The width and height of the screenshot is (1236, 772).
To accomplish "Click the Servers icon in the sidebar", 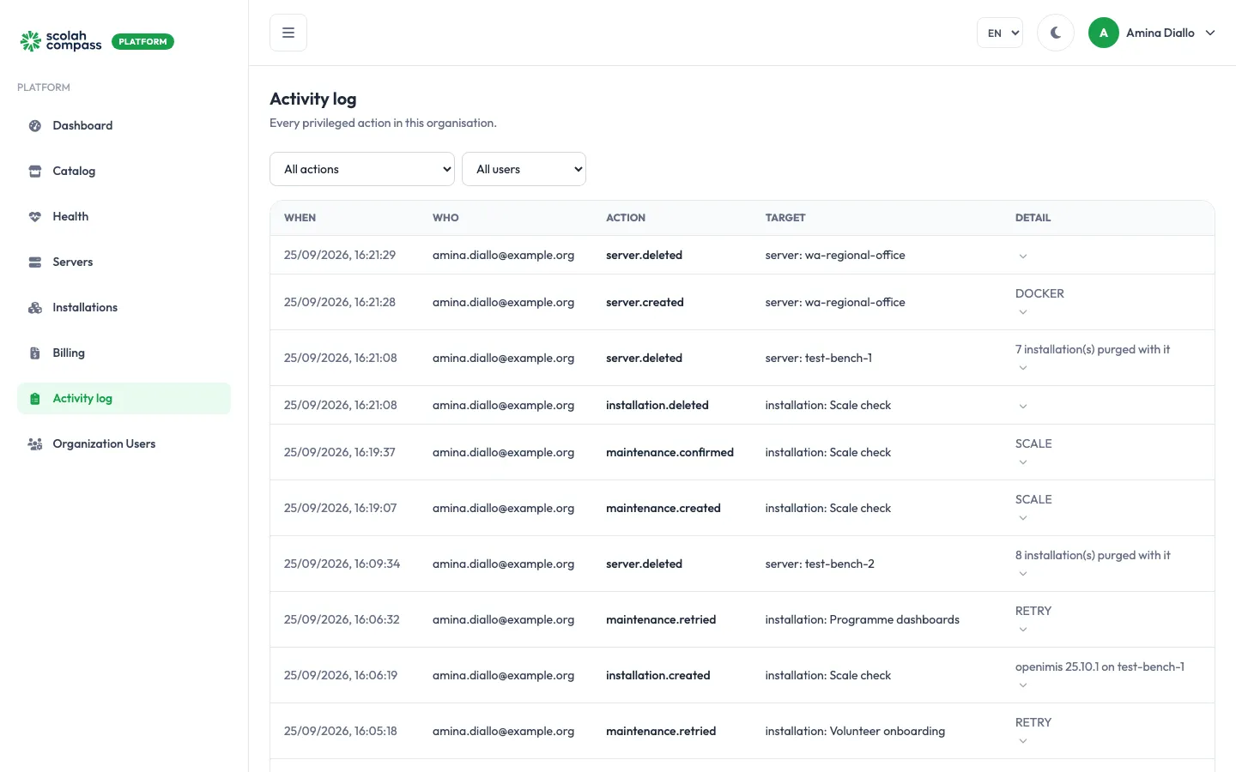I will tap(35, 262).
